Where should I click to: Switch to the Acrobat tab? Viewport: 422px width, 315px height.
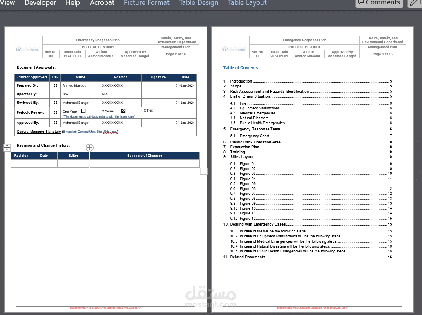click(102, 3)
